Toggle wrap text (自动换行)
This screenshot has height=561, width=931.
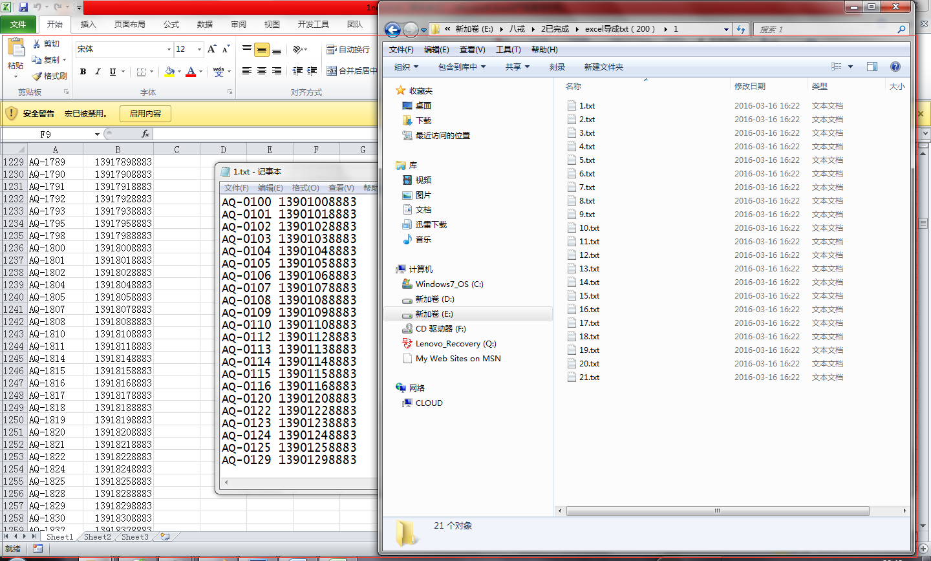coord(348,50)
